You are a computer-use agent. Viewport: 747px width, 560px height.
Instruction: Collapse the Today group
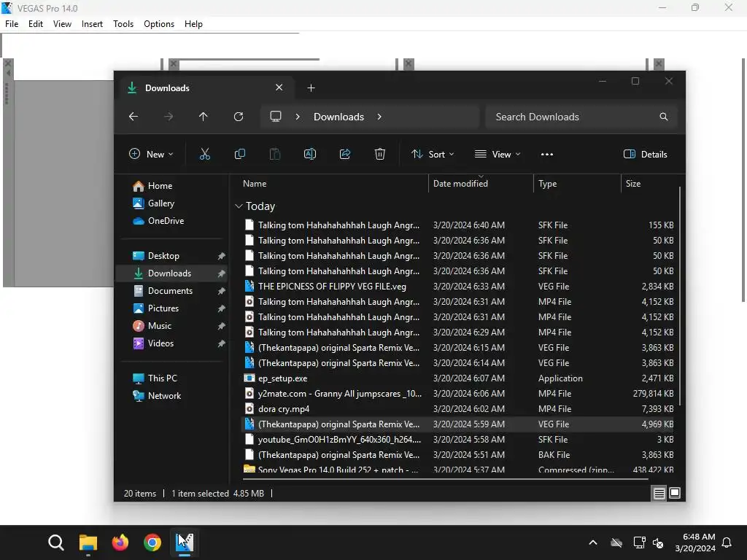coord(239,206)
